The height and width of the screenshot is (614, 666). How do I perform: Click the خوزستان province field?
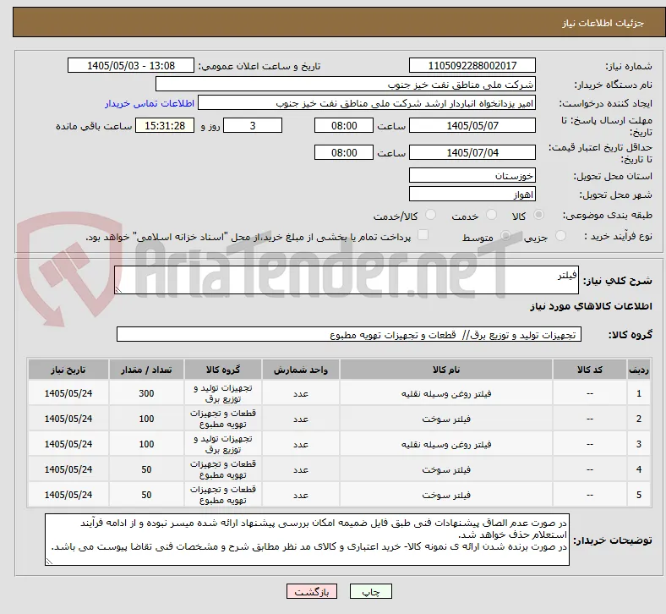[472, 175]
